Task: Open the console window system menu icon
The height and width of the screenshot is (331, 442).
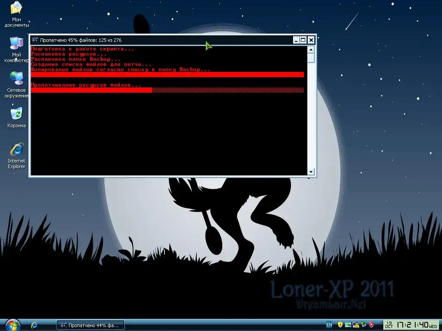Action: point(35,40)
